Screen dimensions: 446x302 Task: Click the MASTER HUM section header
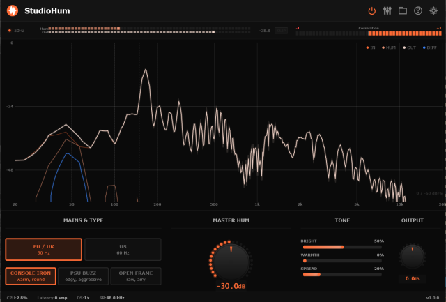coord(231,220)
